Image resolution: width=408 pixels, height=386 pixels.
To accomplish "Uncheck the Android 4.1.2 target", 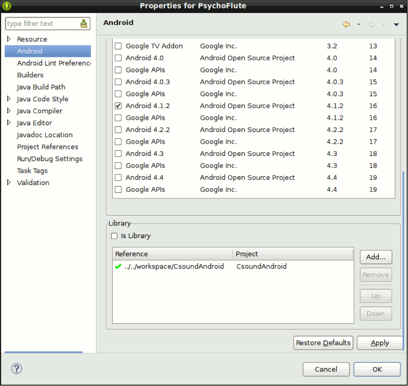I will tap(118, 106).
